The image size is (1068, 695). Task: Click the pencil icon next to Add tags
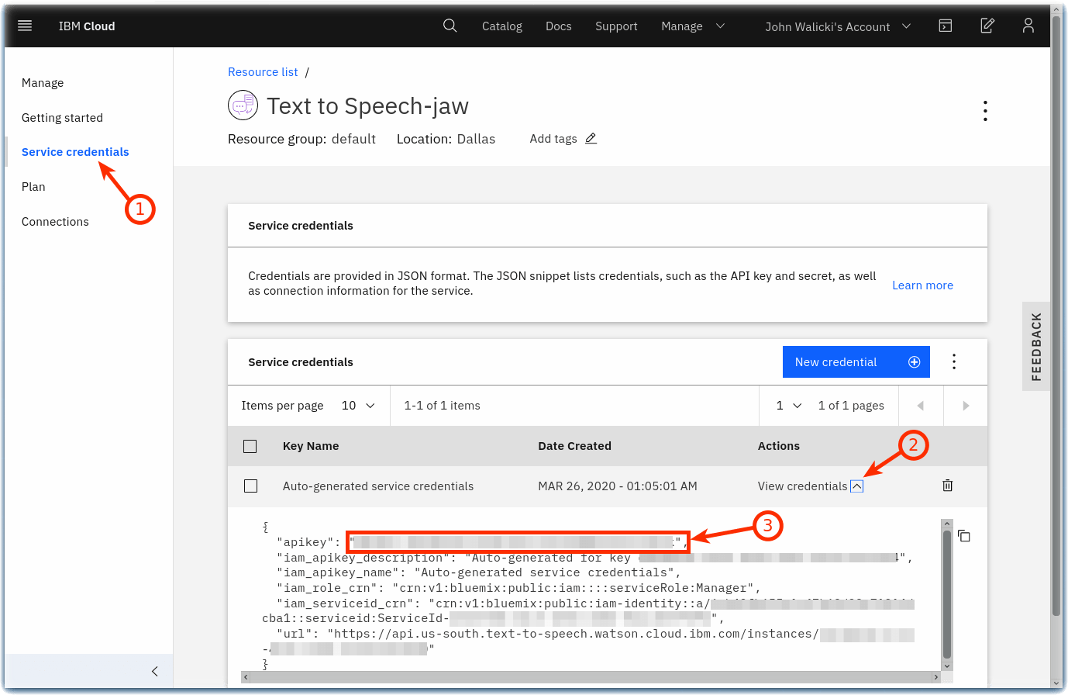tap(591, 138)
